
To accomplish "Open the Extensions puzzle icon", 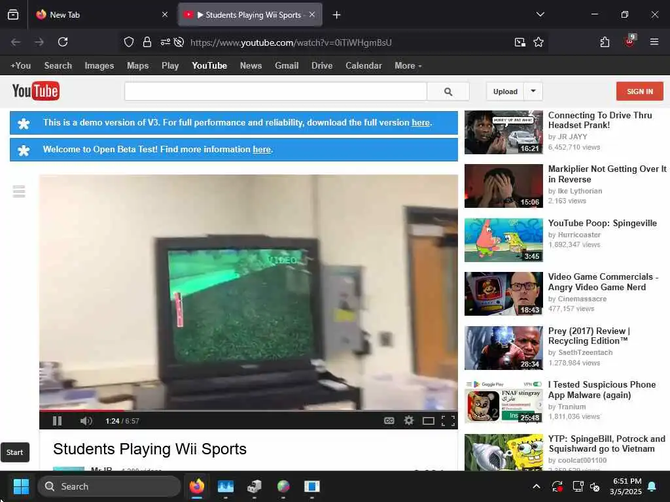I will coord(605,42).
